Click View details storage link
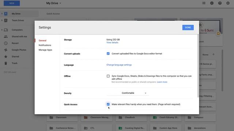The height and width of the screenshot is (131, 234). click(112, 43)
